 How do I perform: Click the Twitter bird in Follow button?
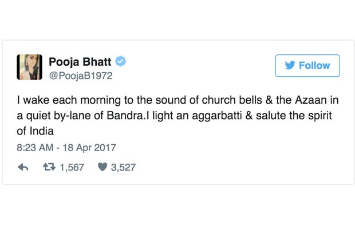290,66
